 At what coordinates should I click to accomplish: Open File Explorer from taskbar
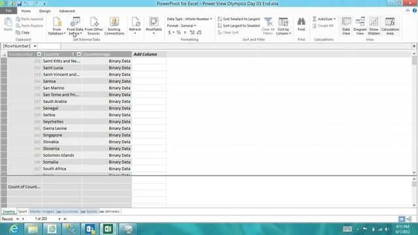point(33,228)
